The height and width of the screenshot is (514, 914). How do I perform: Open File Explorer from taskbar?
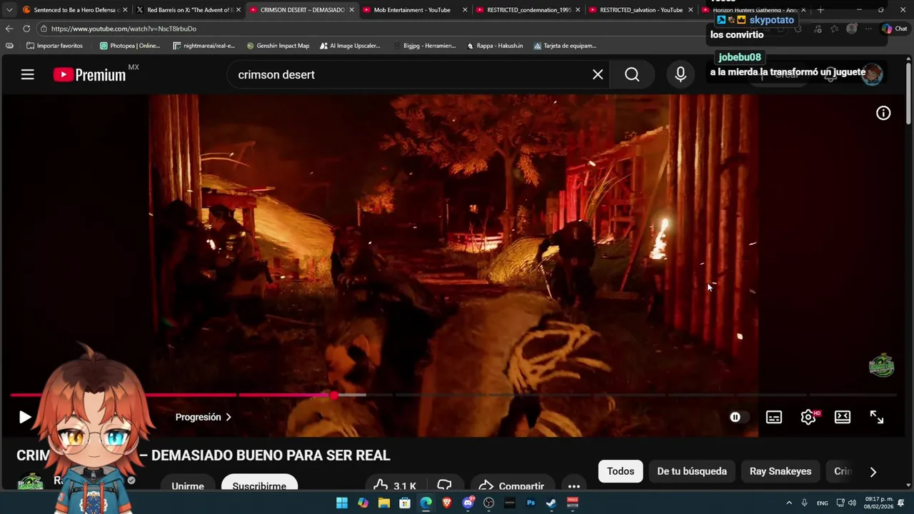[x=384, y=503]
